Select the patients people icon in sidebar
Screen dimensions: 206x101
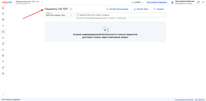[3, 32]
